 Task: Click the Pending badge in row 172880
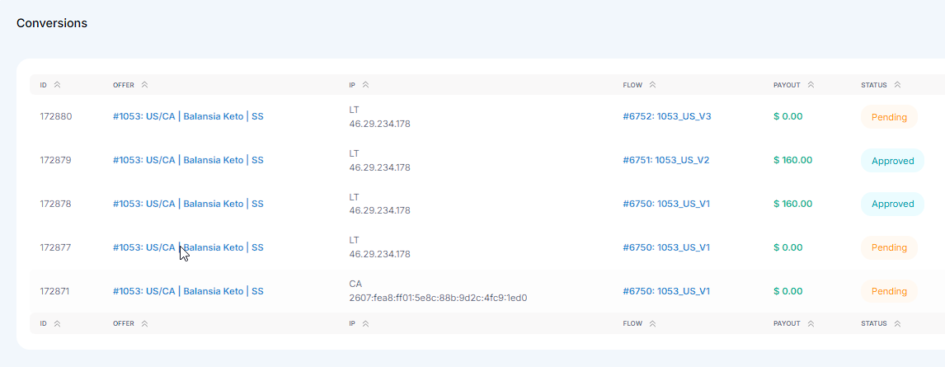(x=889, y=117)
